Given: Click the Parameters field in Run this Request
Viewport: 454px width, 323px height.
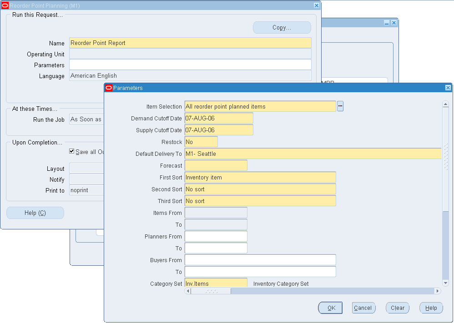Looking at the screenshot, I should tap(190, 65).
